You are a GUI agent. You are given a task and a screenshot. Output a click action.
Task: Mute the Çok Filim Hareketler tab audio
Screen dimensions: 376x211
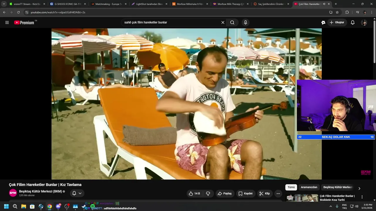(x=324, y=4)
